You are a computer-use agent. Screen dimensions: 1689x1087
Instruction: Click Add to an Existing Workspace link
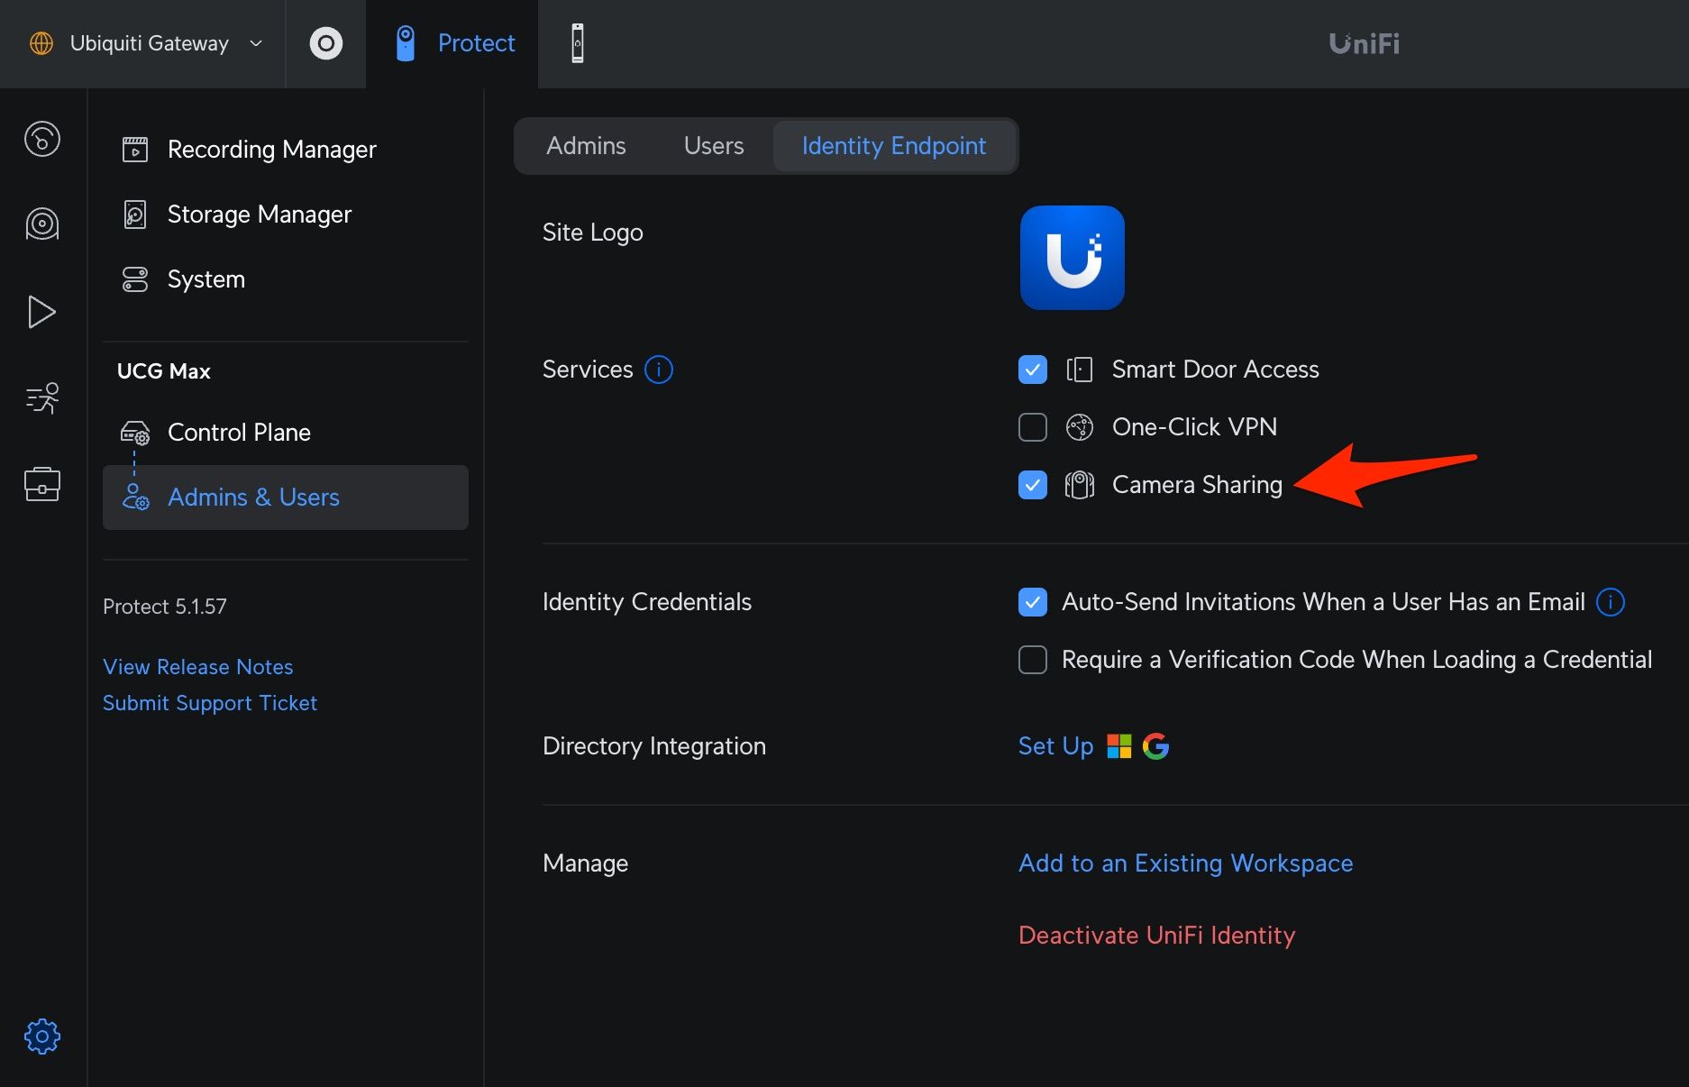coord(1185,863)
